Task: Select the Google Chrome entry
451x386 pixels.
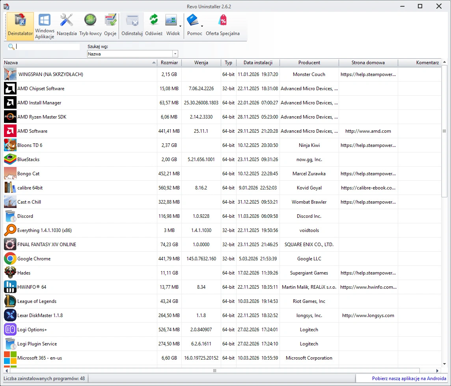Action: point(34,259)
